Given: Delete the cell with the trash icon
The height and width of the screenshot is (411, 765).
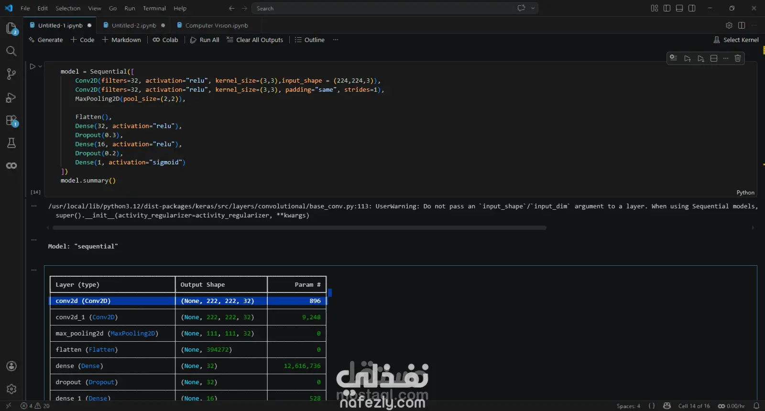Looking at the screenshot, I should [x=738, y=58].
